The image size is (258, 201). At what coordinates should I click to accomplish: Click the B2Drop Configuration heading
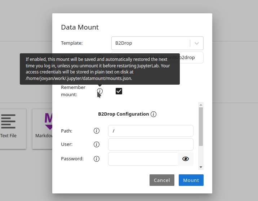pyautogui.click(x=123, y=114)
